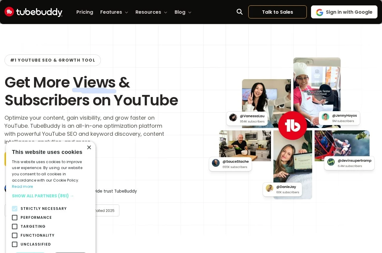
Task: Click the JennyHoyos avatar icon
Action: pos(326,117)
